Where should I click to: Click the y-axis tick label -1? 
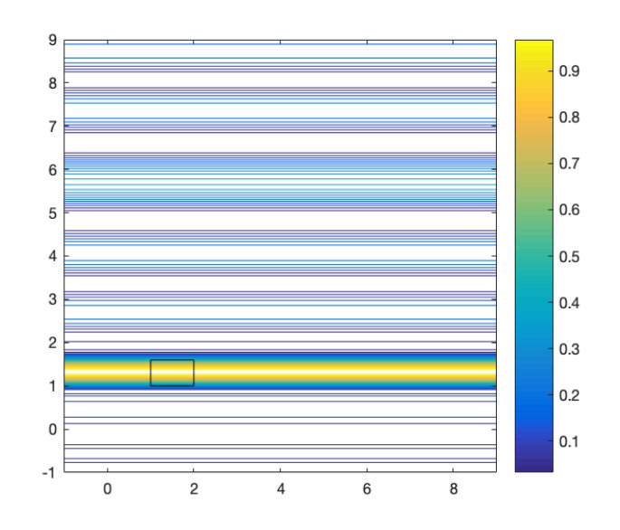click(x=50, y=472)
